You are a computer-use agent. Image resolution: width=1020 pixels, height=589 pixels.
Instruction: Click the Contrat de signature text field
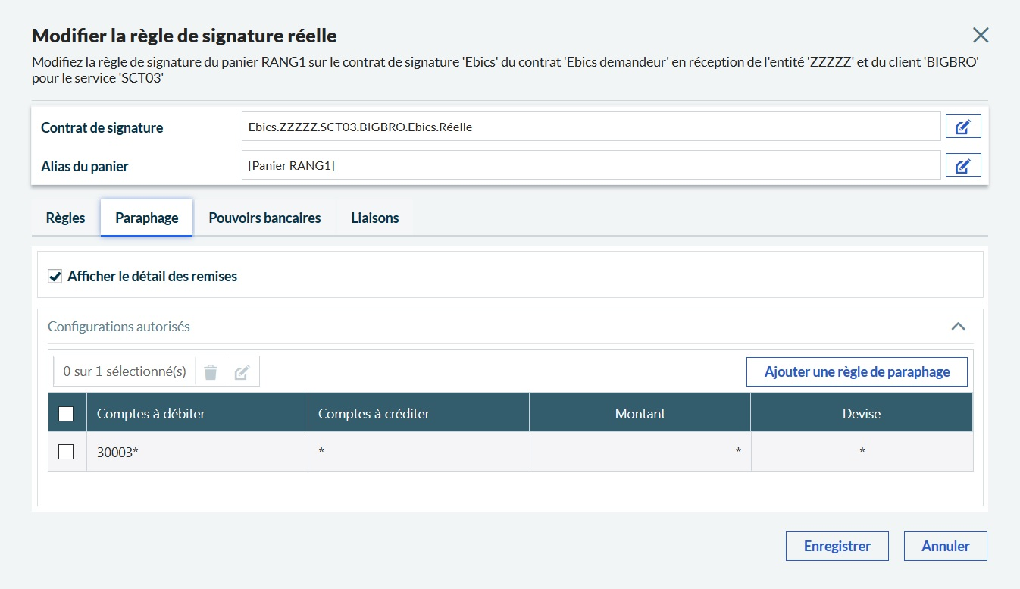point(590,127)
